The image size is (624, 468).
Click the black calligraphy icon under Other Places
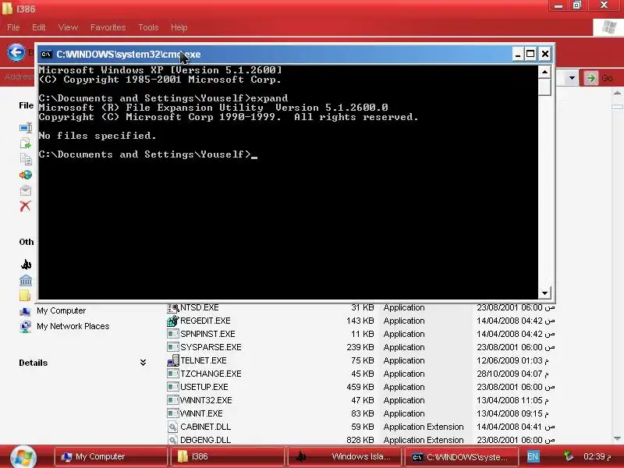(x=26, y=264)
